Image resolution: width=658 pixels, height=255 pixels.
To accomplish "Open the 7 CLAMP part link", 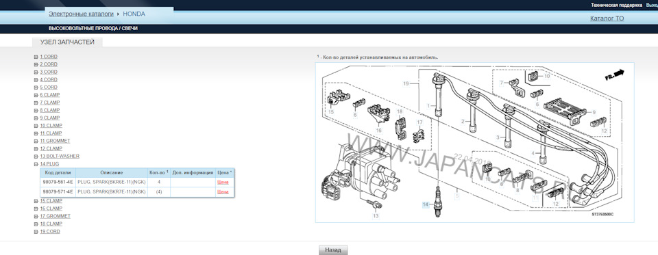I will [50, 103].
